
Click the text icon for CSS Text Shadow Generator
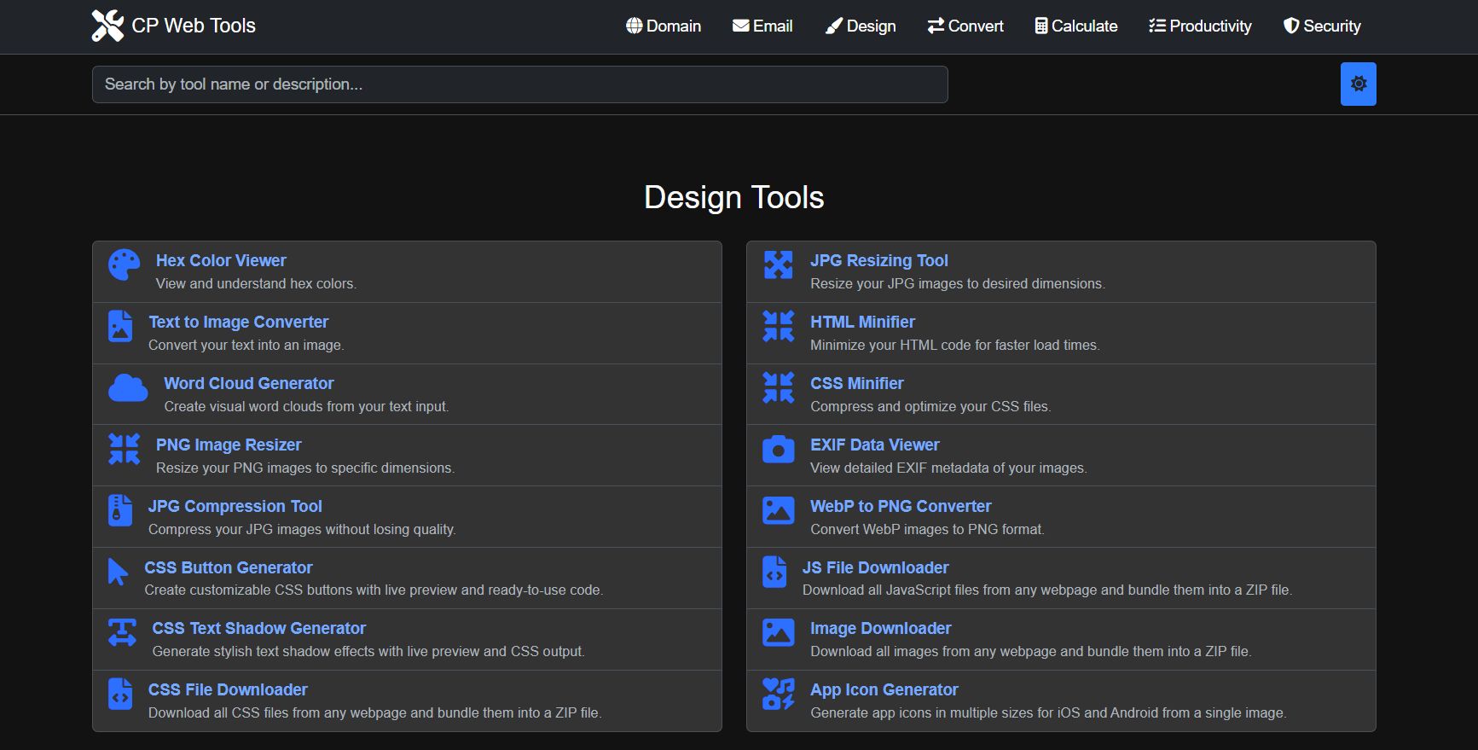pos(122,633)
